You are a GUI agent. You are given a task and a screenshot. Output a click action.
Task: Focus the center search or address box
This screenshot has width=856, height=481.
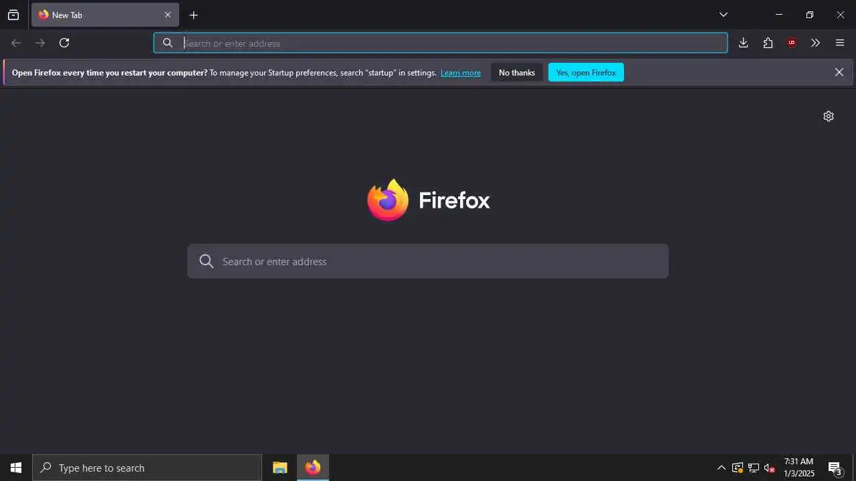[x=428, y=261]
